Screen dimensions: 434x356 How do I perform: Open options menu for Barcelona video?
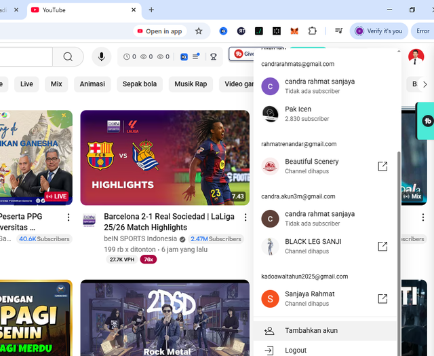click(245, 217)
